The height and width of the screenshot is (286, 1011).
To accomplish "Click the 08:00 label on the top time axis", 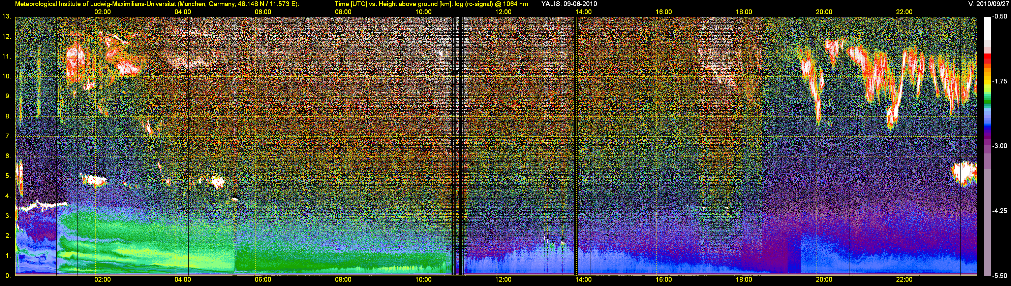I will (x=343, y=12).
